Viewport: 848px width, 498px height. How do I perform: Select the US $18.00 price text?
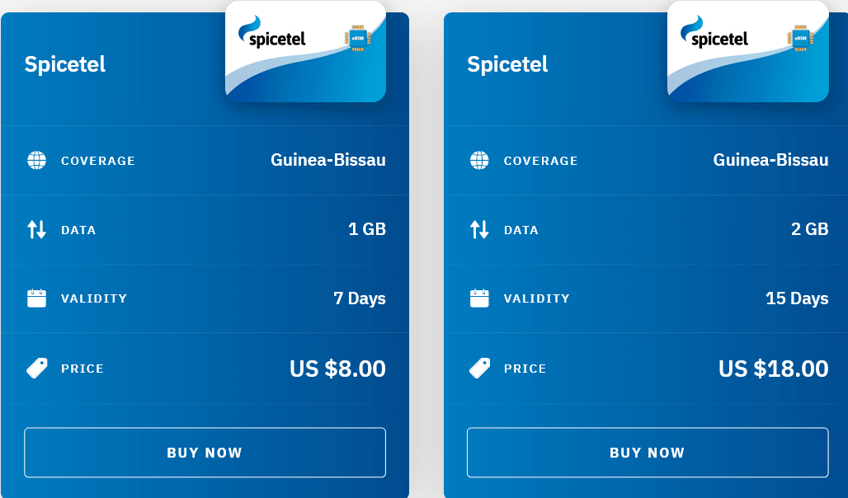pos(773,369)
